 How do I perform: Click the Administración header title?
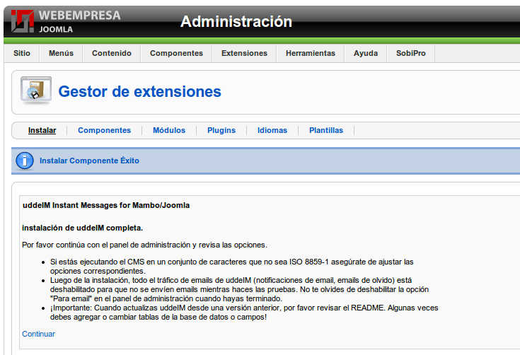236,21
